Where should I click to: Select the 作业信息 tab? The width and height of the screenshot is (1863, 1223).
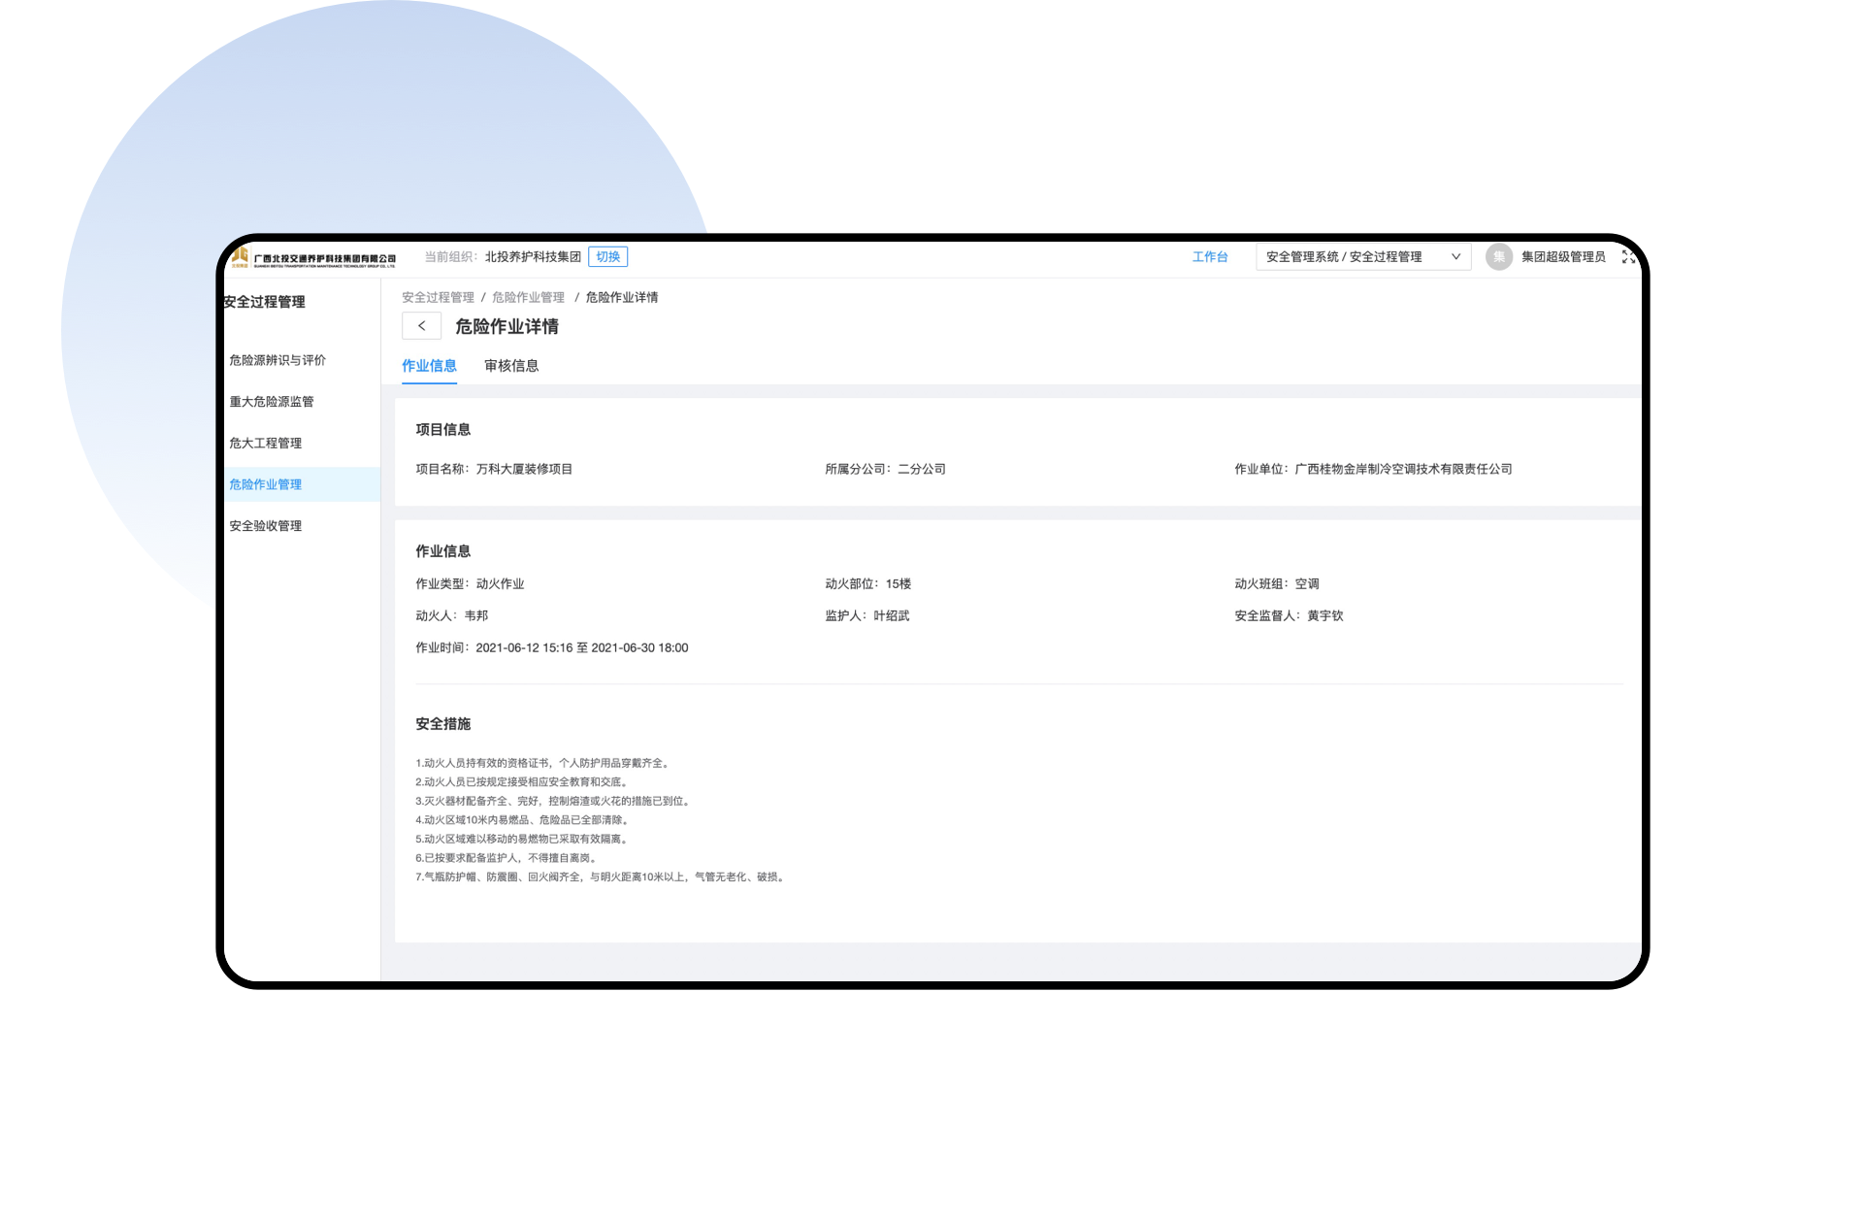tap(429, 366)
